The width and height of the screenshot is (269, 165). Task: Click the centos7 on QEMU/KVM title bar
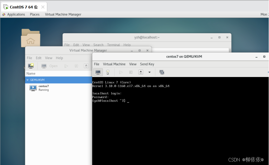[181, 56]
